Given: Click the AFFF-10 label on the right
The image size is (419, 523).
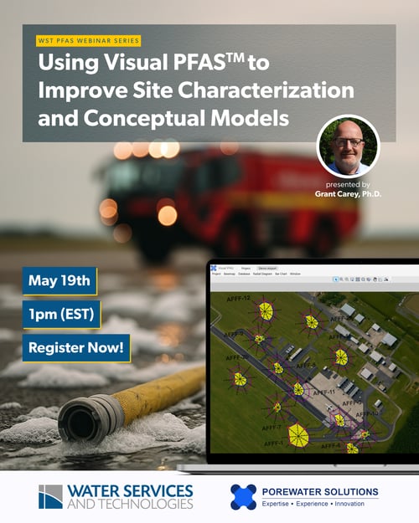Looking at the screenshot, I should 367,414.
